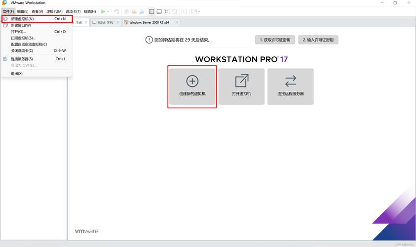
Task: Toggle the thumbnail bar view icon
Action: click(x=159, y=11)
